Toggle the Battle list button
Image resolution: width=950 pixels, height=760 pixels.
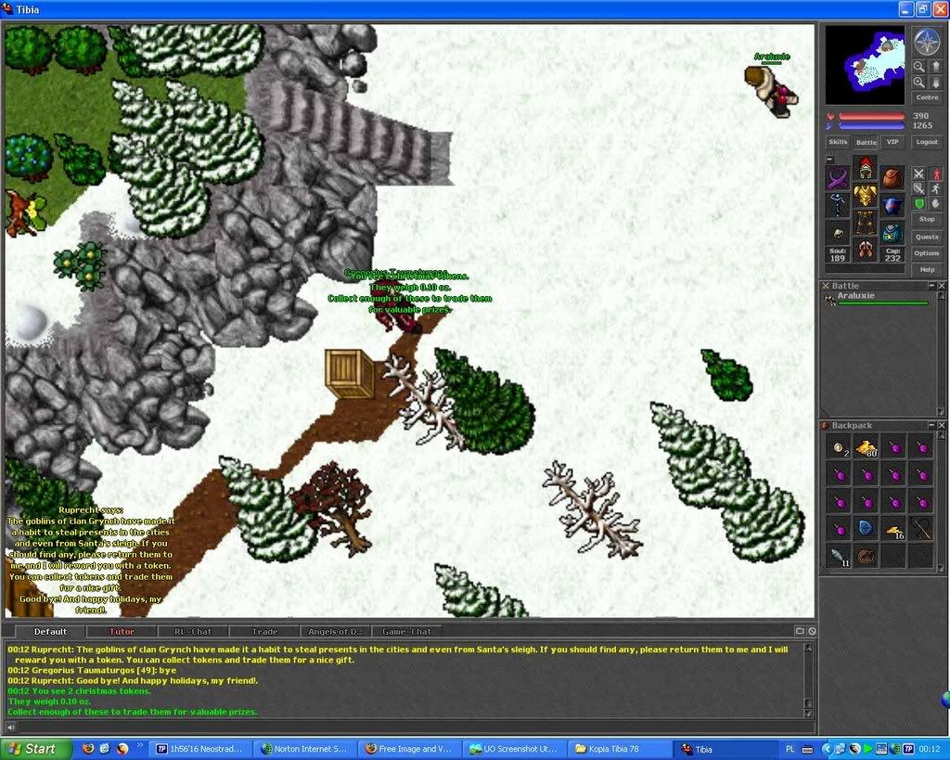coord(866,142)
